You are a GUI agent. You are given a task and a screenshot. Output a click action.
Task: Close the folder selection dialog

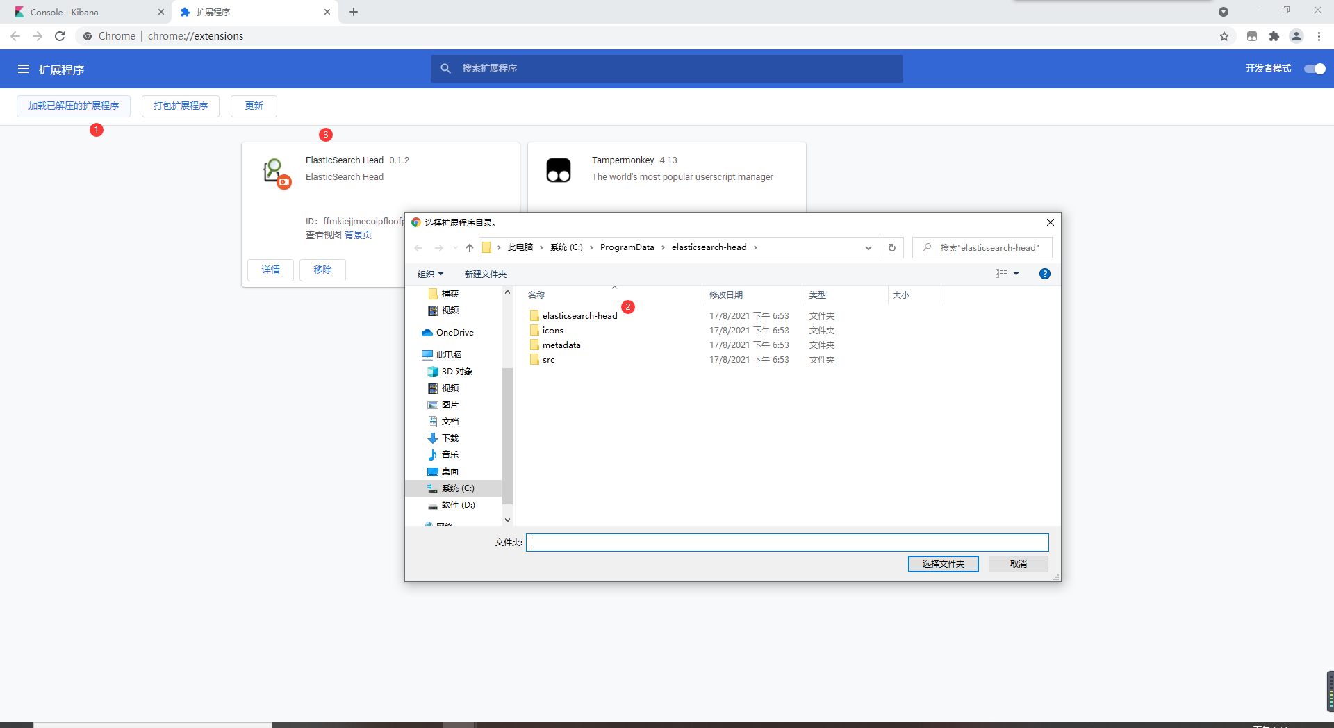[x=1051, y=222]
